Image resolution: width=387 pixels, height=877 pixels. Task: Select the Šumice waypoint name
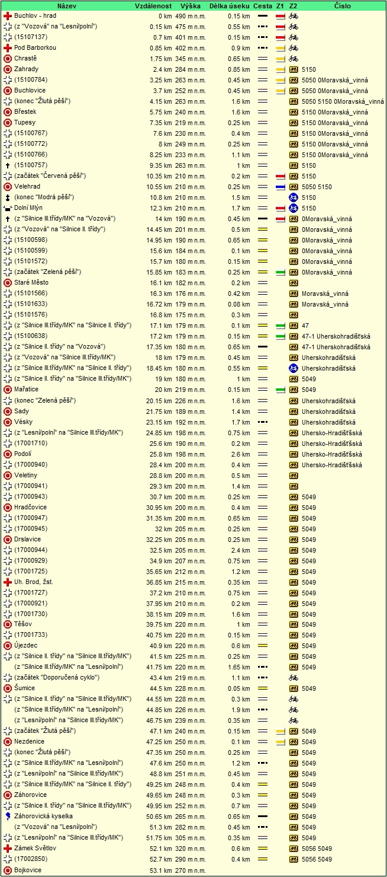(x=24, y=688)
